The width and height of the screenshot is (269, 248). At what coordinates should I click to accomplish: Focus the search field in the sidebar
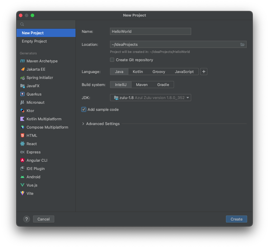(46, 24)
